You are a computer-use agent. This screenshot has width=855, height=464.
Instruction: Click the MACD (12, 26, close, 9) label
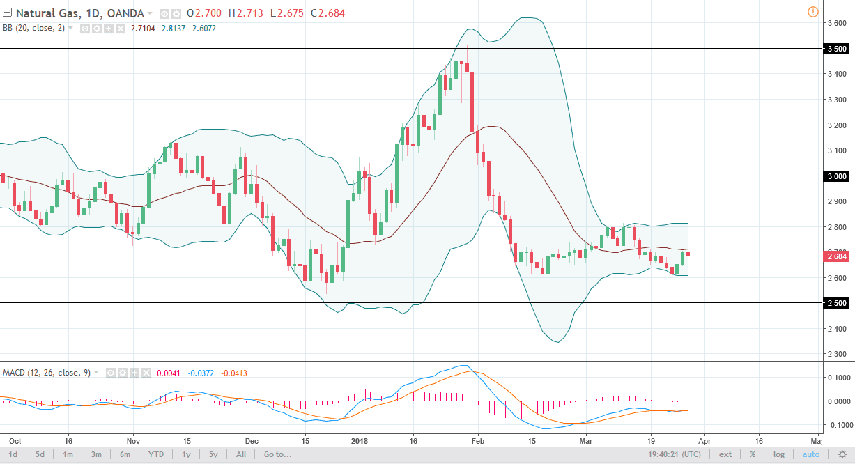[x=46, y=373]
